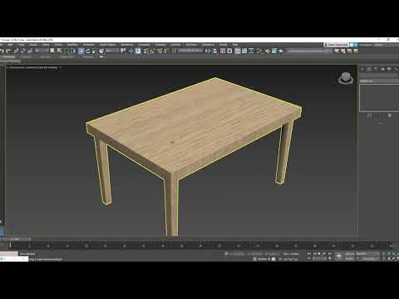Toggle Angle Snap
The width and height of the screenshot is (399, 299).
(x=152, y=51)
